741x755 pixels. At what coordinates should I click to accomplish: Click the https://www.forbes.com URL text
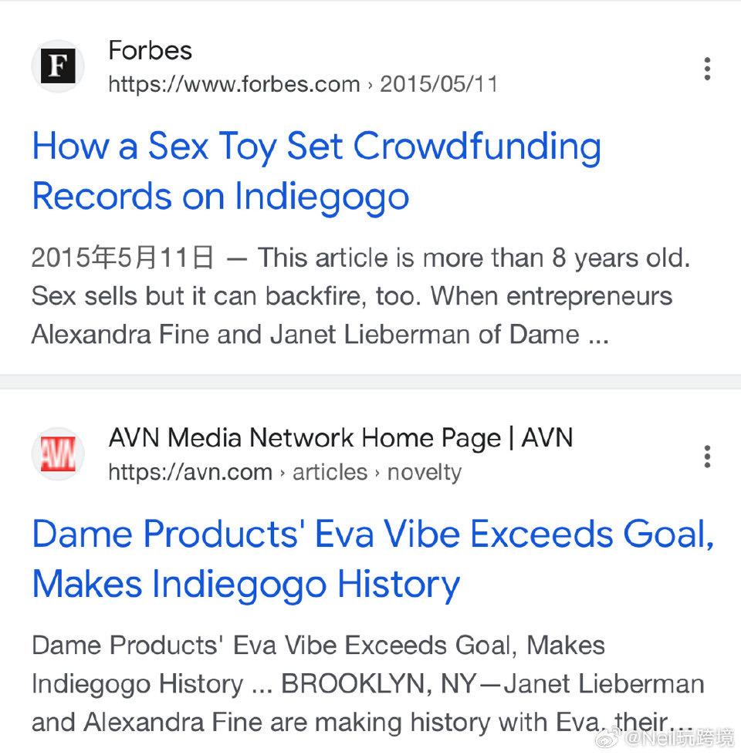coord(234,84)
